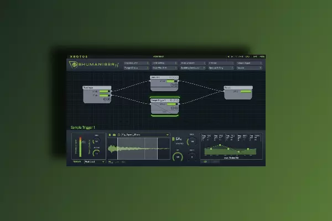Adjust the lower level bar in Dual Input node
Viewport: 332px width, 221px height.
(105, 96)
